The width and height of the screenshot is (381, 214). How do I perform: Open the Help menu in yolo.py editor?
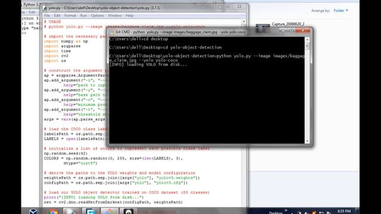tap(130, 15)
